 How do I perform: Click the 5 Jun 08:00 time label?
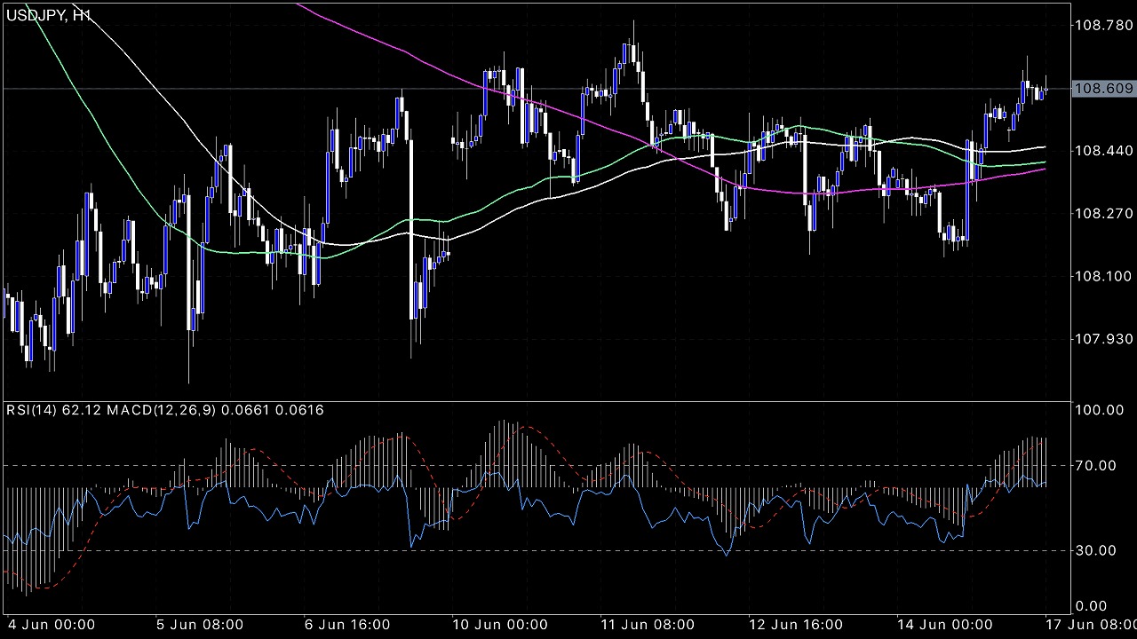[x=200, y=625]
